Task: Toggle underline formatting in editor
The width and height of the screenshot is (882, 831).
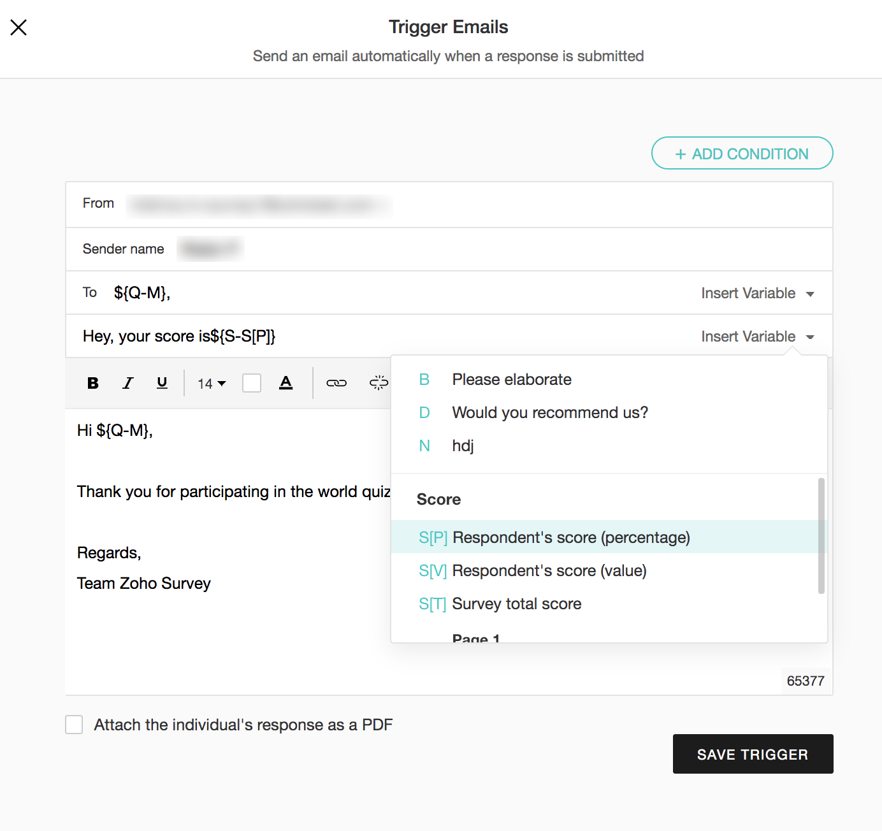Action: (x=162, y=383)
